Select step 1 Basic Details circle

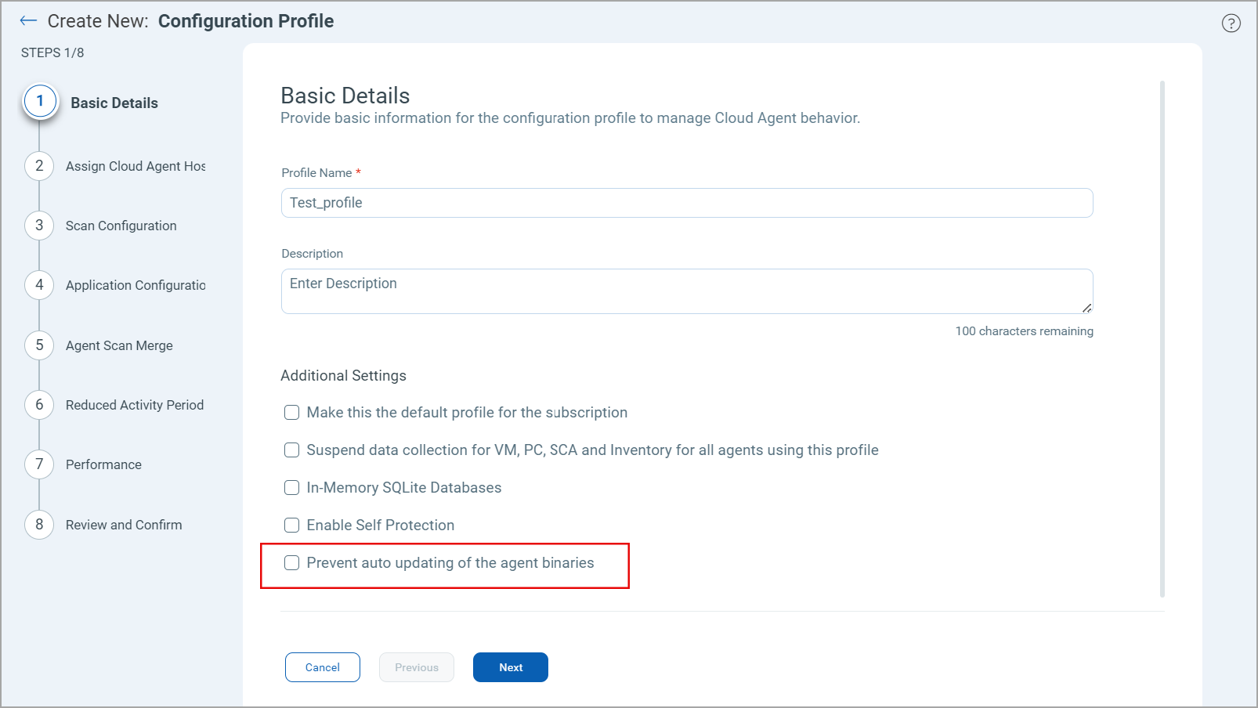coord(39,100)
